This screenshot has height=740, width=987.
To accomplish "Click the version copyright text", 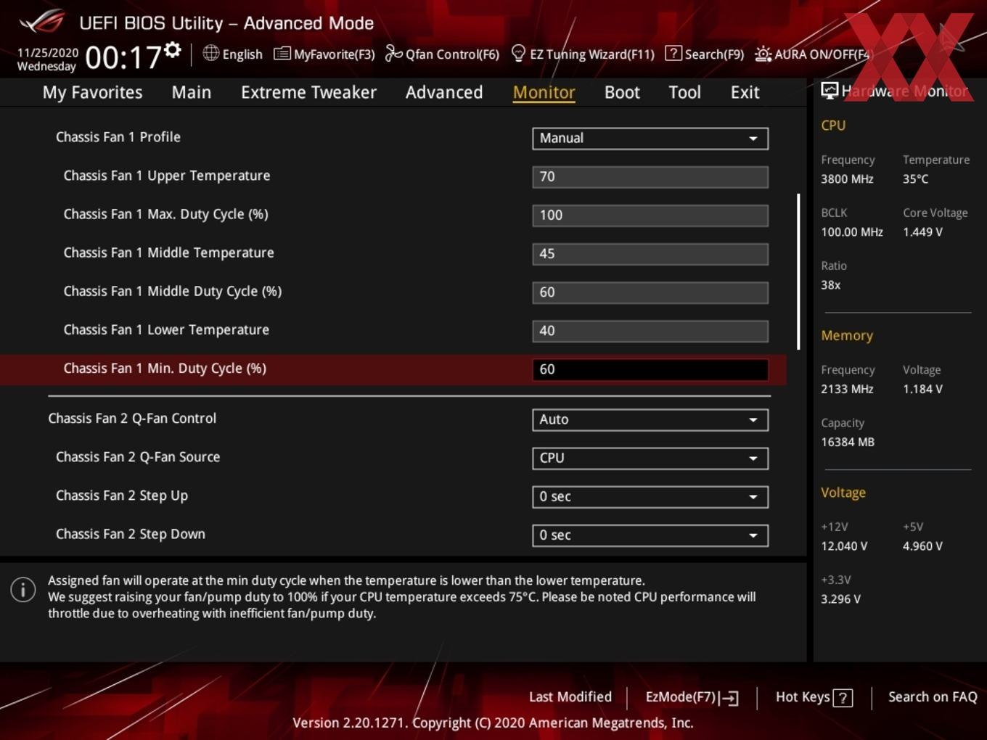I will (493, 723).
